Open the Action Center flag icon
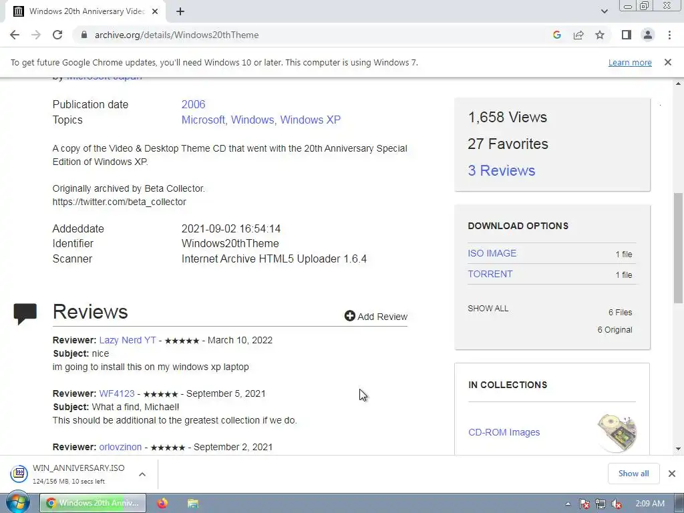Image resolution: width=684 pixels, height=513 pixels. [x=584, y=504]
